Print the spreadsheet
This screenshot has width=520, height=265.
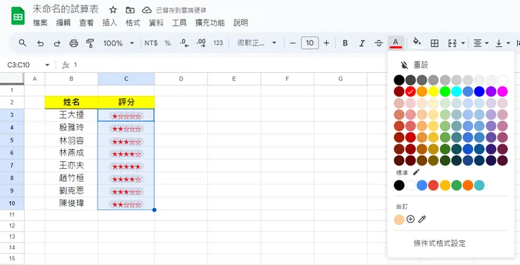pyautogui.click(x=74, y=43)
